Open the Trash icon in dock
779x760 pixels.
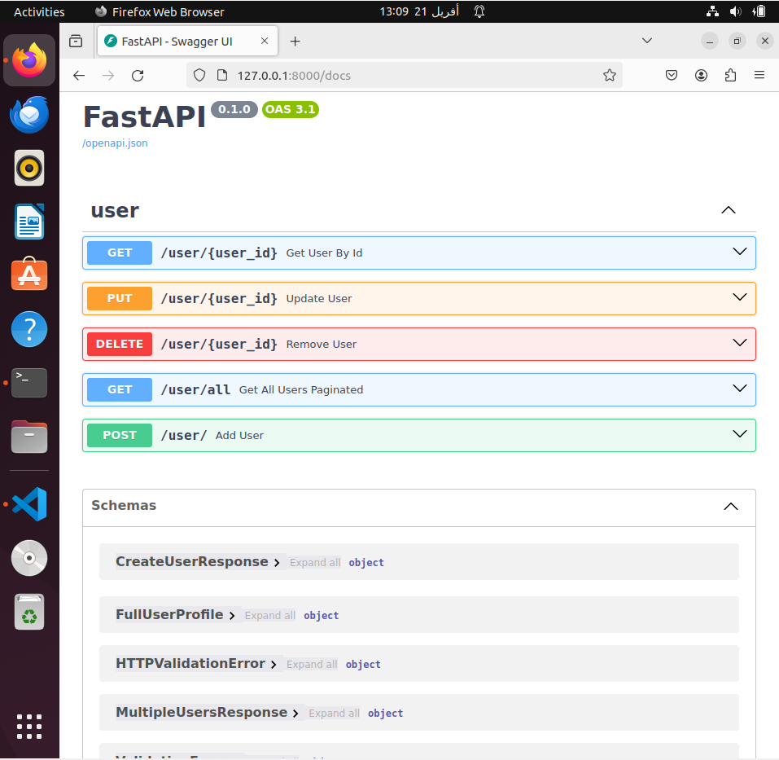29,612
